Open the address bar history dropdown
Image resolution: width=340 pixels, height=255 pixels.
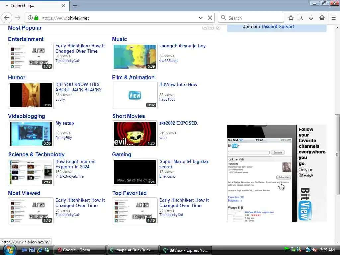[200, 18]
